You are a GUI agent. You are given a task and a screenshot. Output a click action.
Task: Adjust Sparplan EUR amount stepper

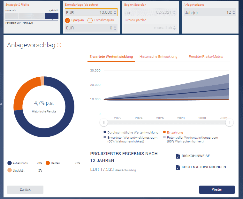coord(115,28)
